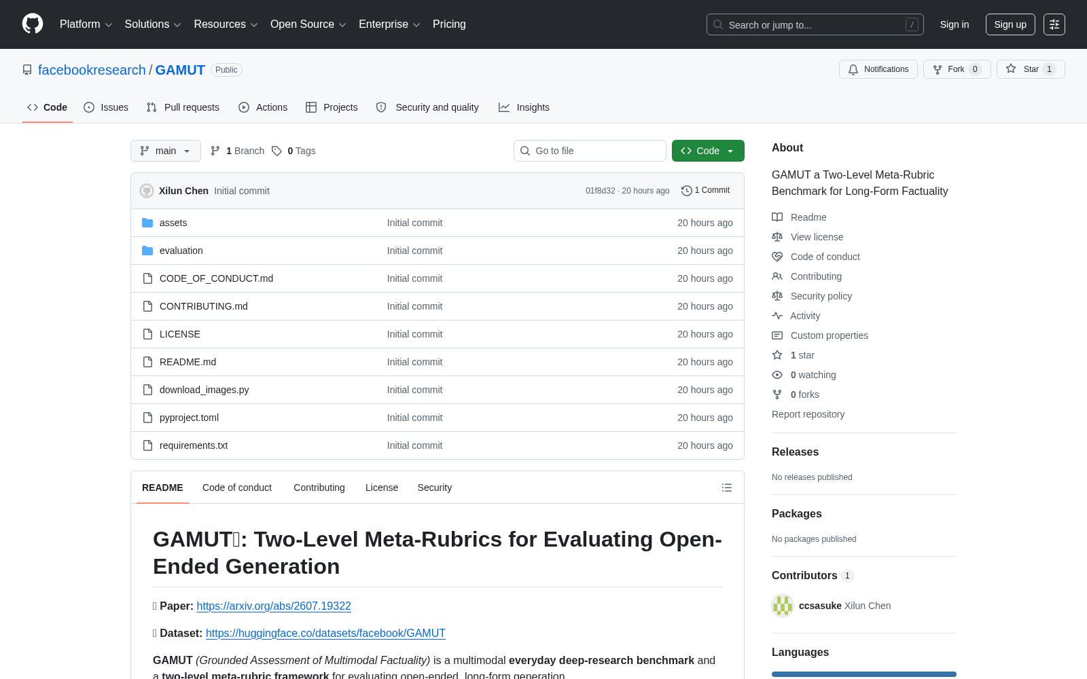
Task: Expand the Solutions menu
Action: [x=153, y=24]
